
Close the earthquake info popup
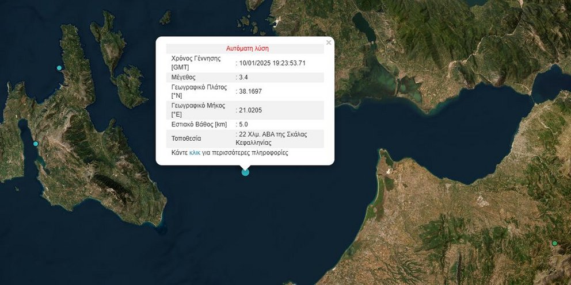329,43
